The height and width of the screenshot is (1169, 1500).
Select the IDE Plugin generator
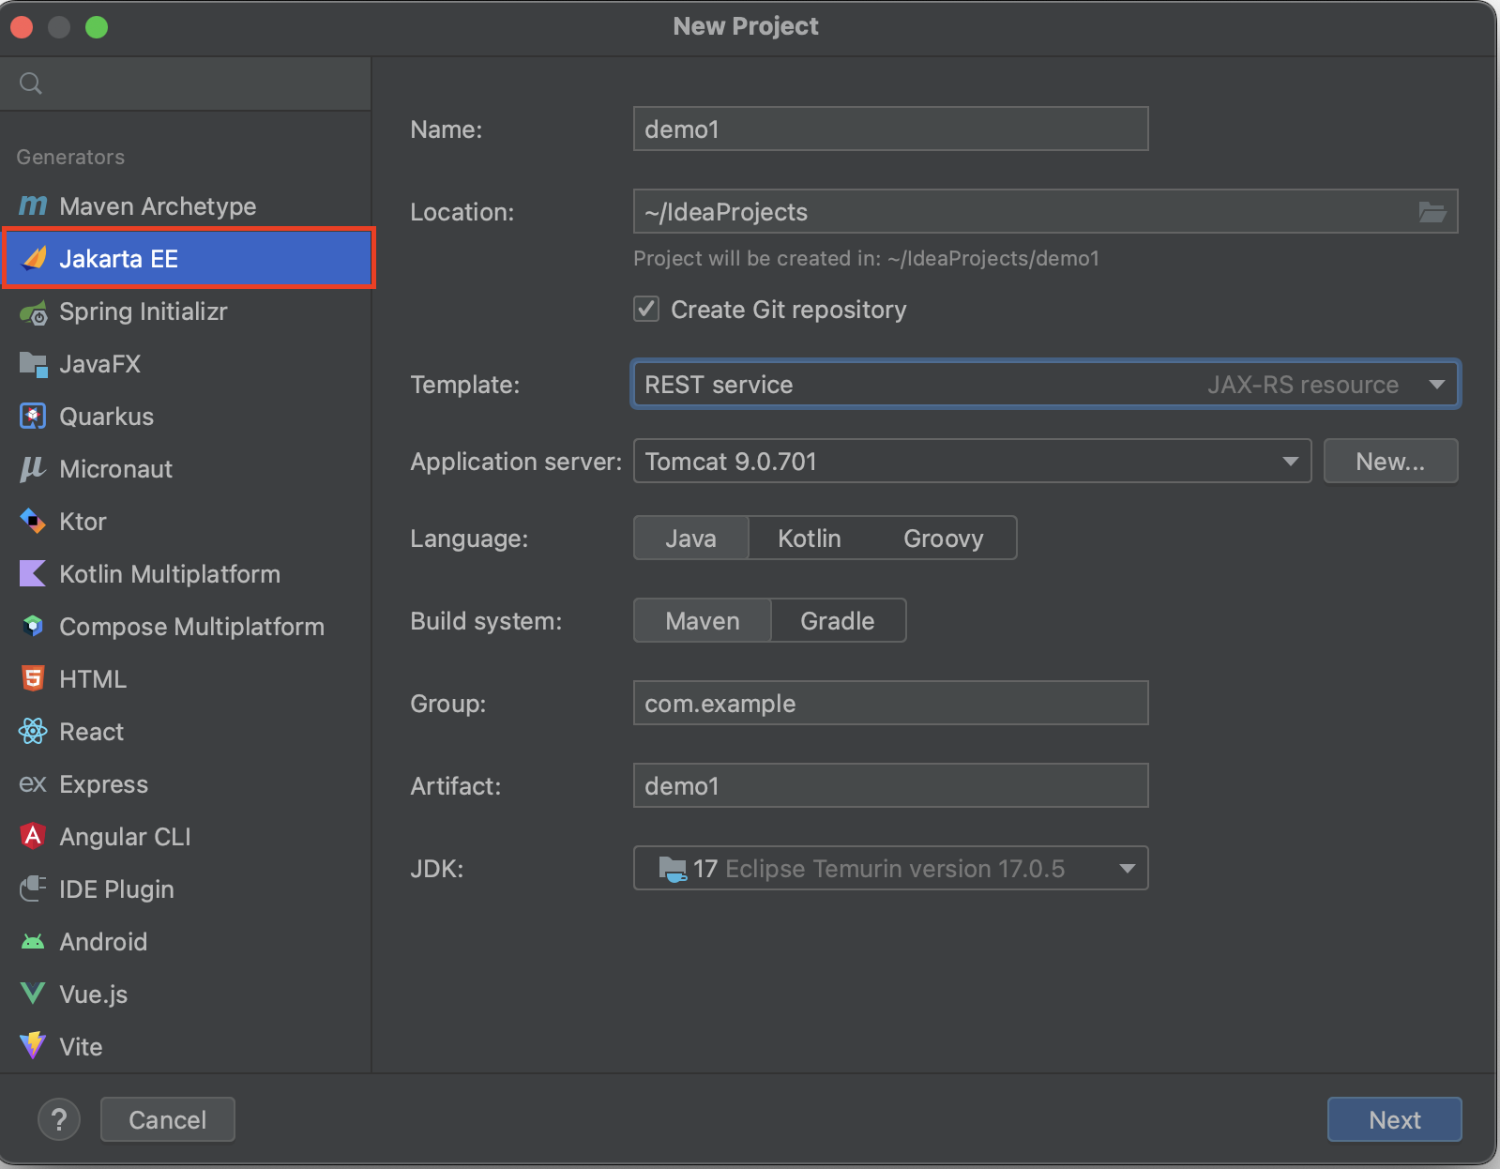[x=186, y=889]
